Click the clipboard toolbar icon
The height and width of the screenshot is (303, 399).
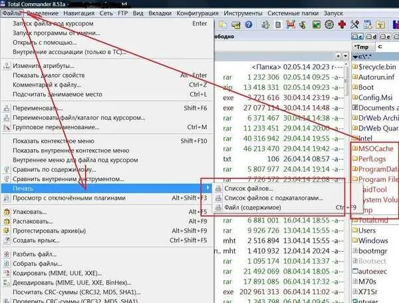coord(278,25)
